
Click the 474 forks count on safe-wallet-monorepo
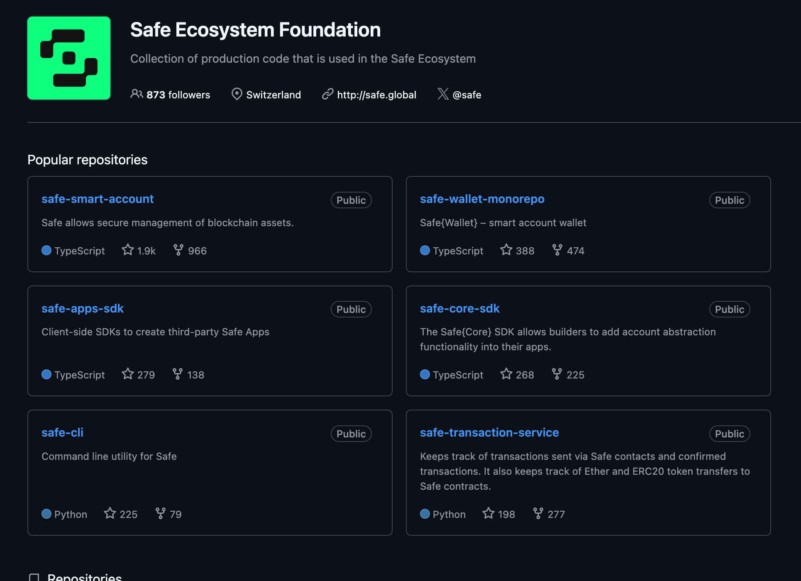pyautogui.click(x=576, y=251)
